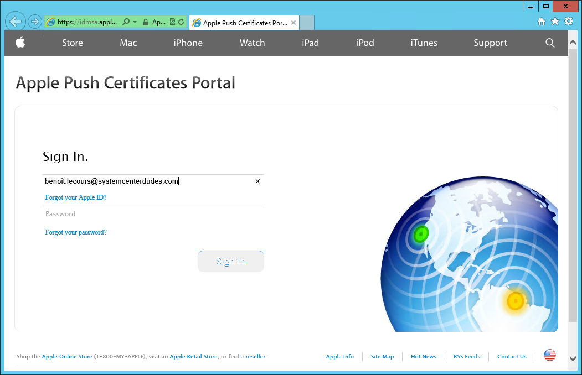Image resolution: width=582 pixels, height=375 pixels.
Task: Click the Password input field
Action: coord(153,214)
